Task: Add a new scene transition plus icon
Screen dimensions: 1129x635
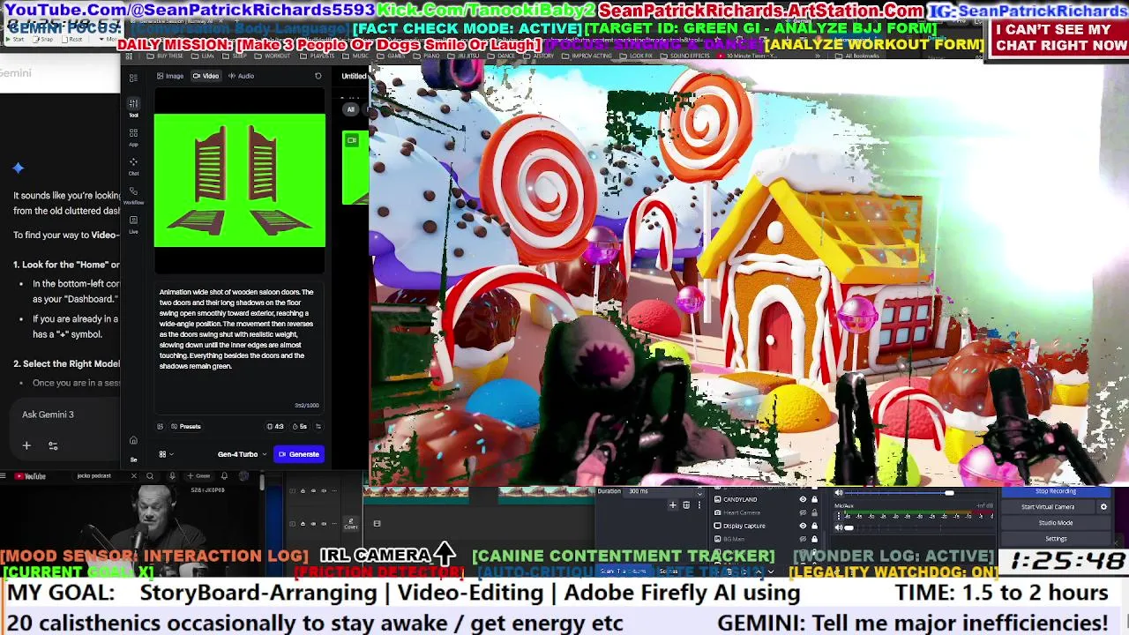Action: 673,505
